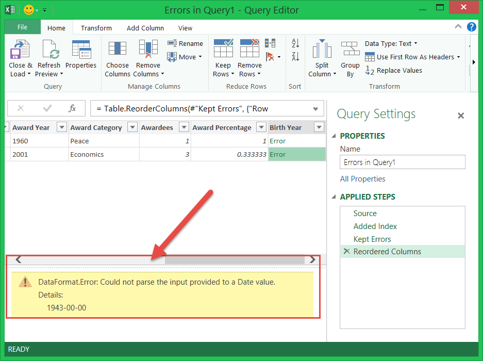The image size is (483, 361).
Task: Click the Close & Load icon
Action: point(20,50)
